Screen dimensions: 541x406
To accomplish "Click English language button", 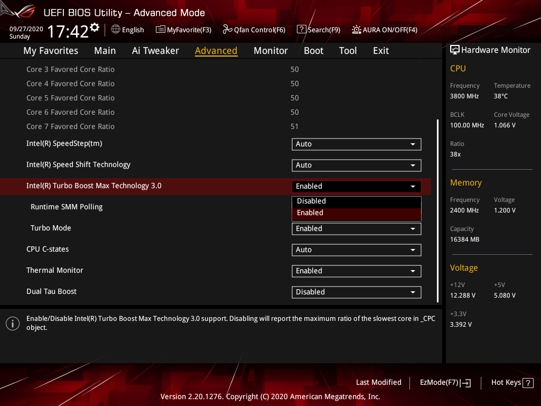I will coord(128,30).
